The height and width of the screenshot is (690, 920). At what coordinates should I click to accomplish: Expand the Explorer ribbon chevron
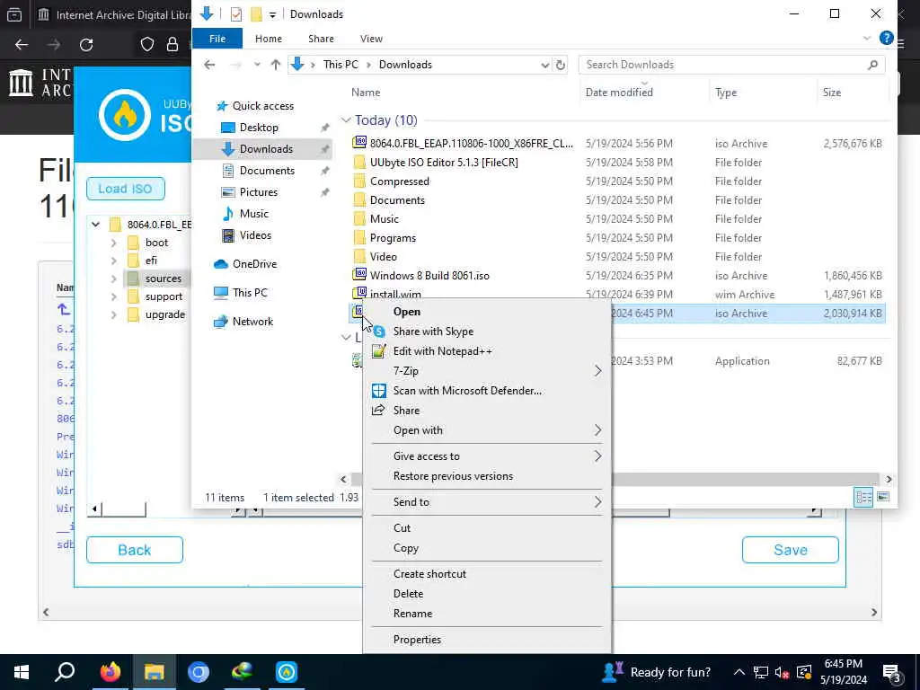tap(867, 38)
